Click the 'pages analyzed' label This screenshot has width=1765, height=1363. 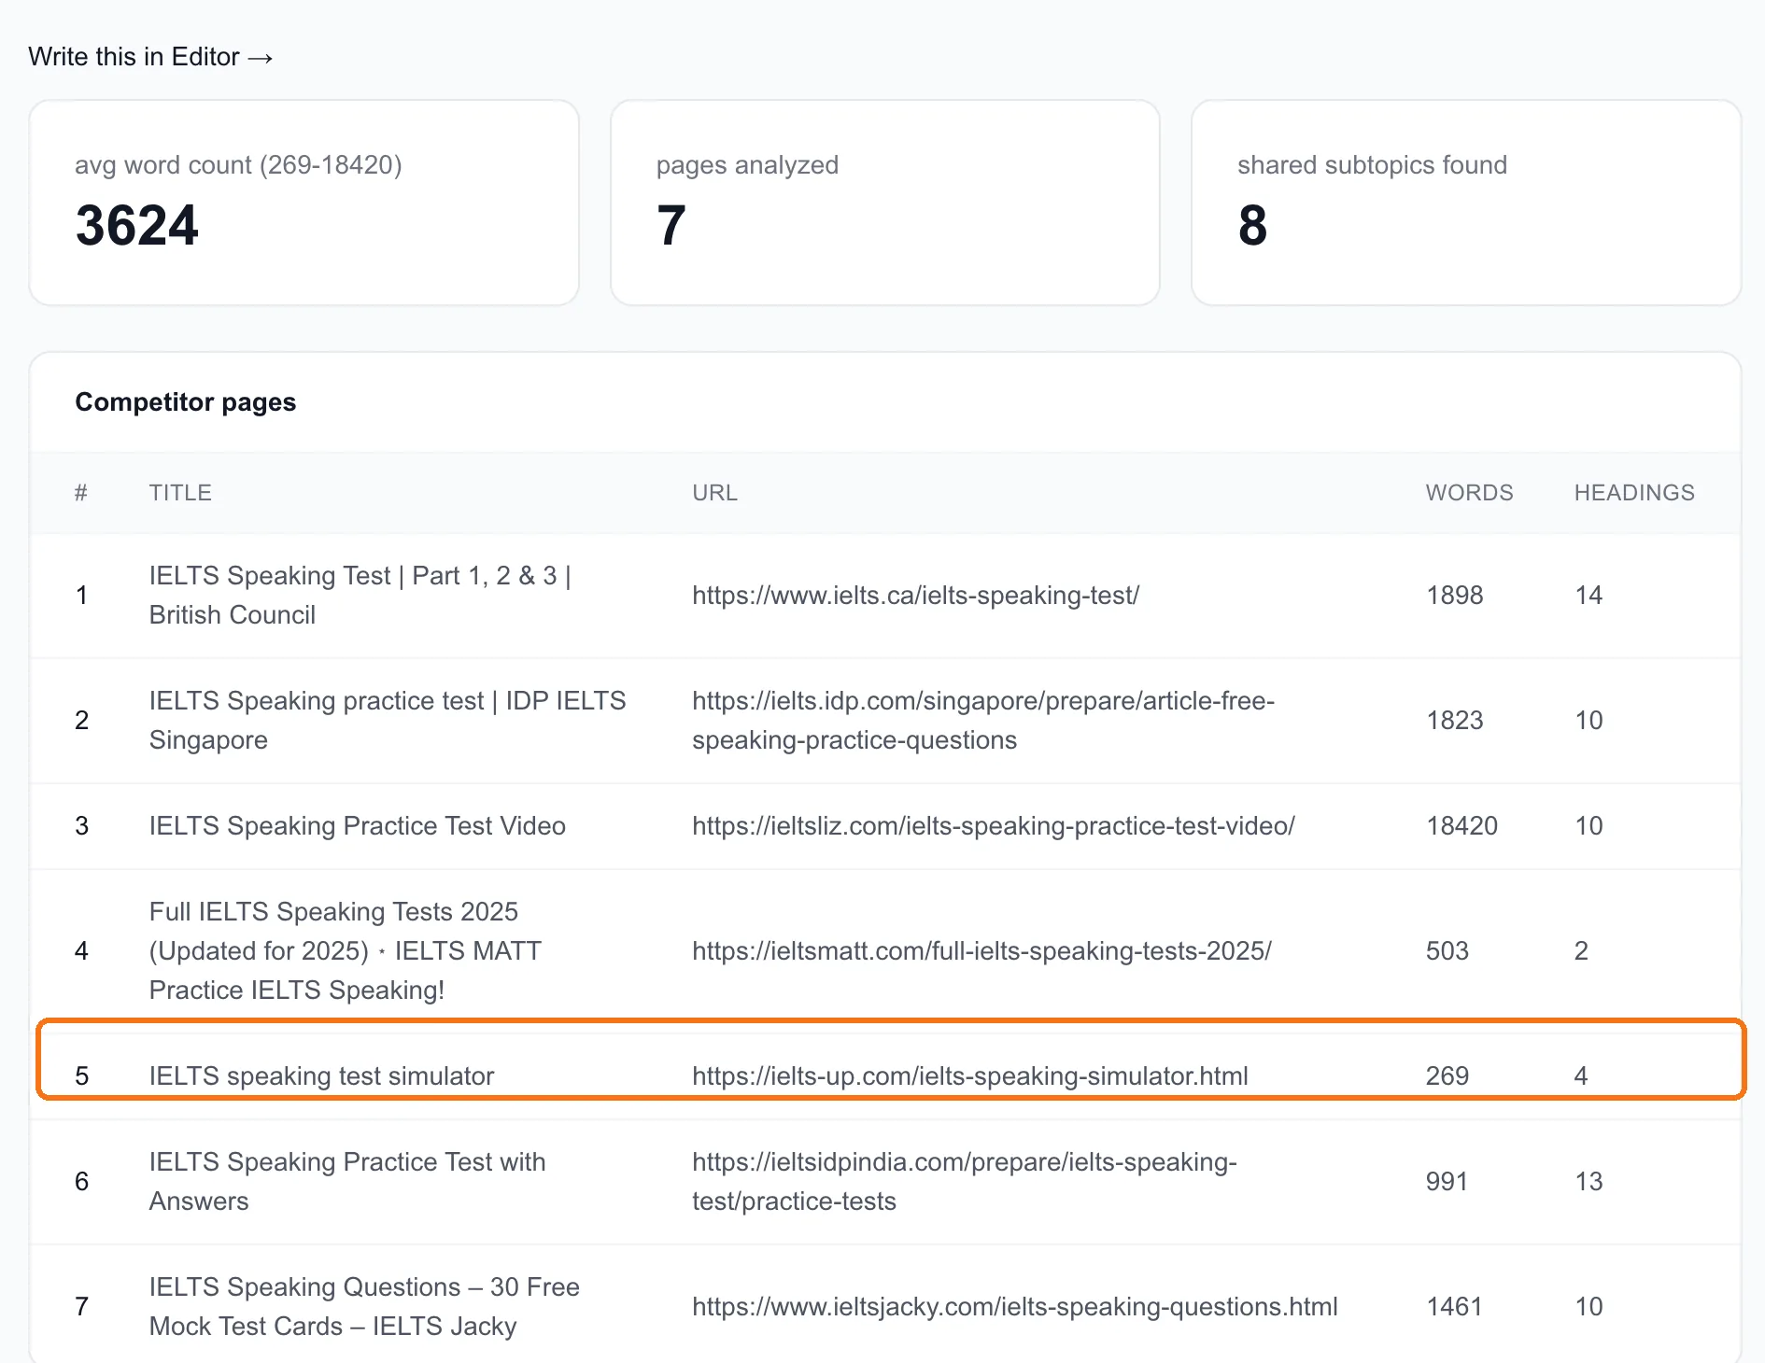747,165
